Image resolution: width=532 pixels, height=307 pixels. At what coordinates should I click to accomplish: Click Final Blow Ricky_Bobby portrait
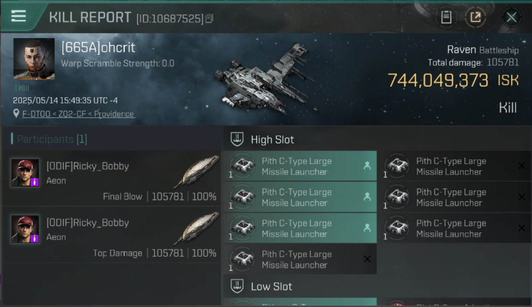point(25,172)
